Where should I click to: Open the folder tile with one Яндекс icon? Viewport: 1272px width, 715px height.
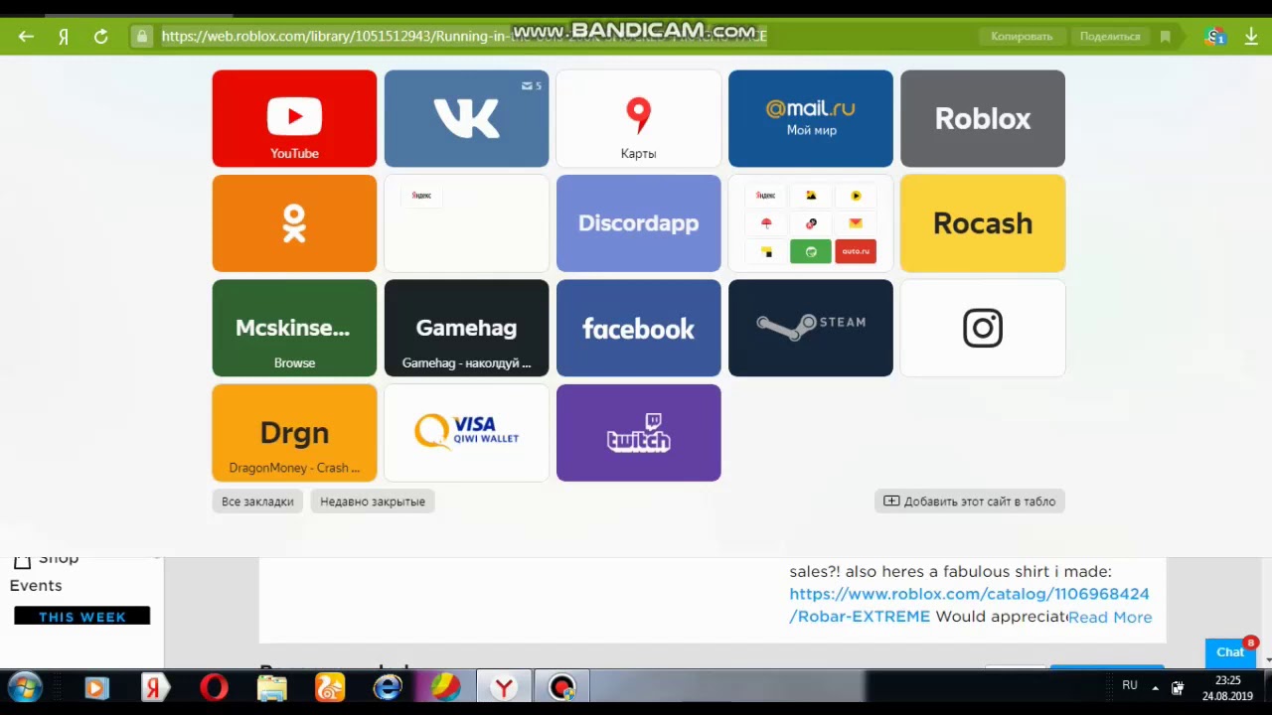click(466, 223)
